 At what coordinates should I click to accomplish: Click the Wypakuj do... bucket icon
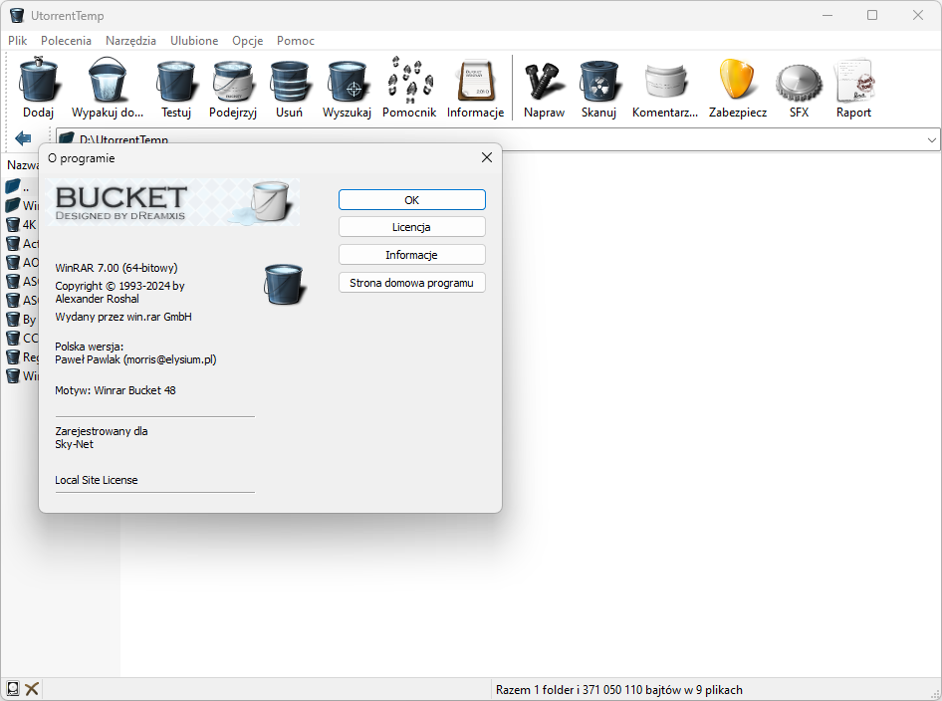coord(108,80)
